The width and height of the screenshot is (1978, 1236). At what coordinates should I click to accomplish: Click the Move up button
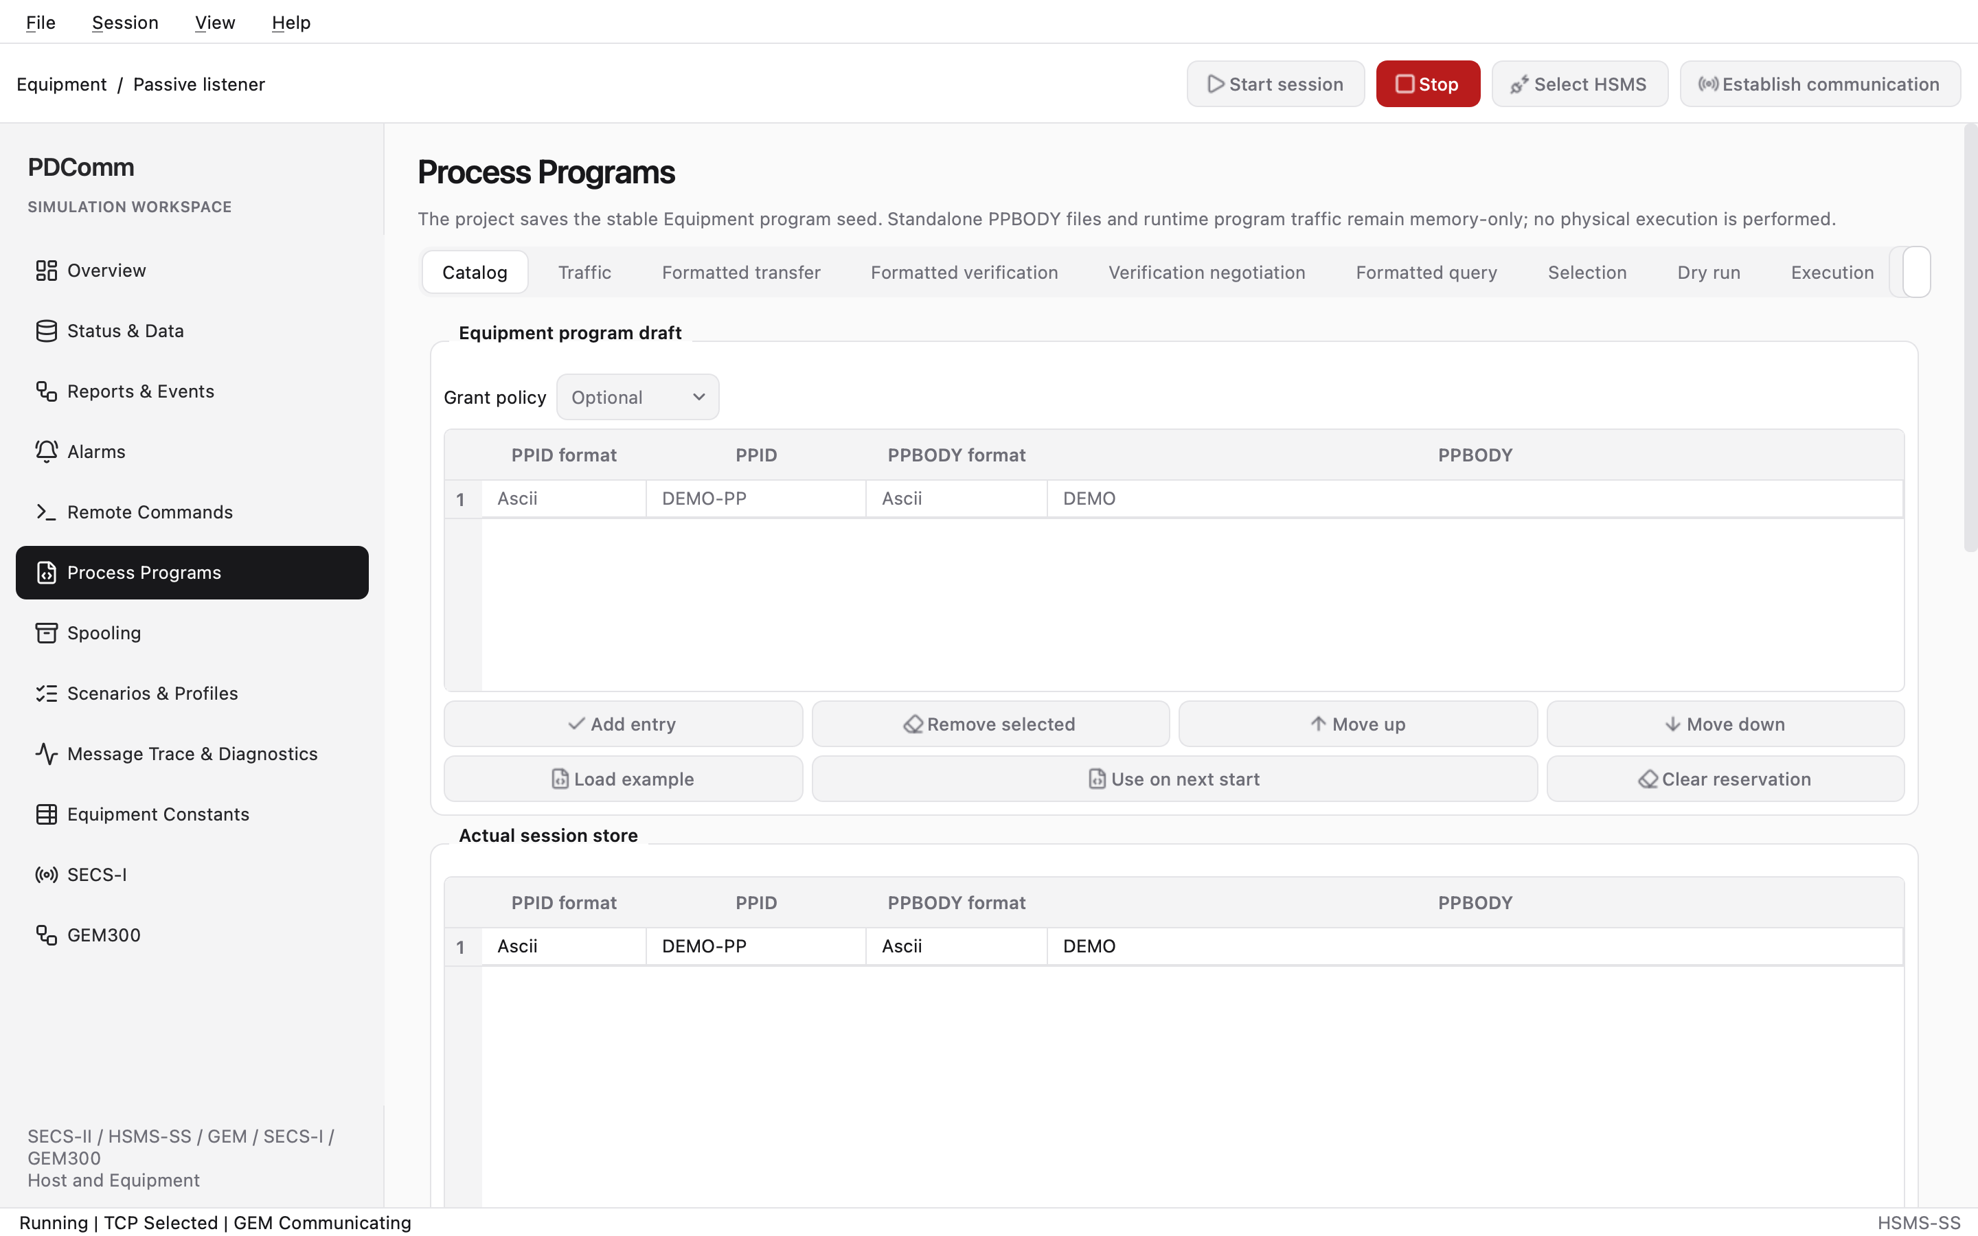[1358, 724]
